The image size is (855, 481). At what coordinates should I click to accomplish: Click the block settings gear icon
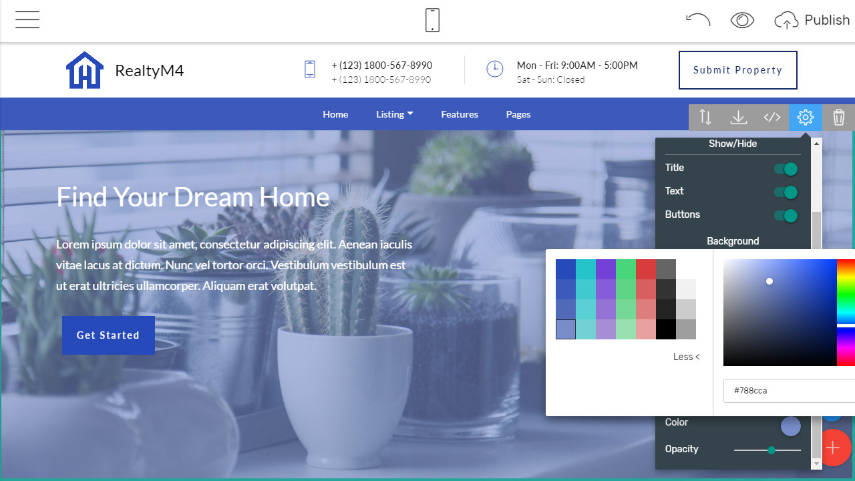[806, 118]
